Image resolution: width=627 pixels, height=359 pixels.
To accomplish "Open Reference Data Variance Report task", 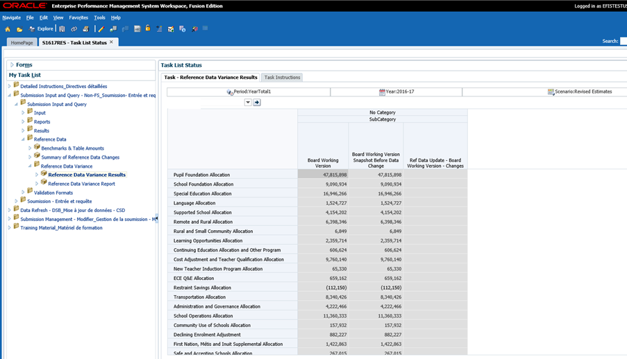I will 81,184.
